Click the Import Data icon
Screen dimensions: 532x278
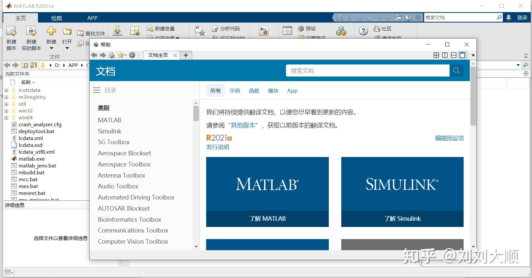point(117,31)
